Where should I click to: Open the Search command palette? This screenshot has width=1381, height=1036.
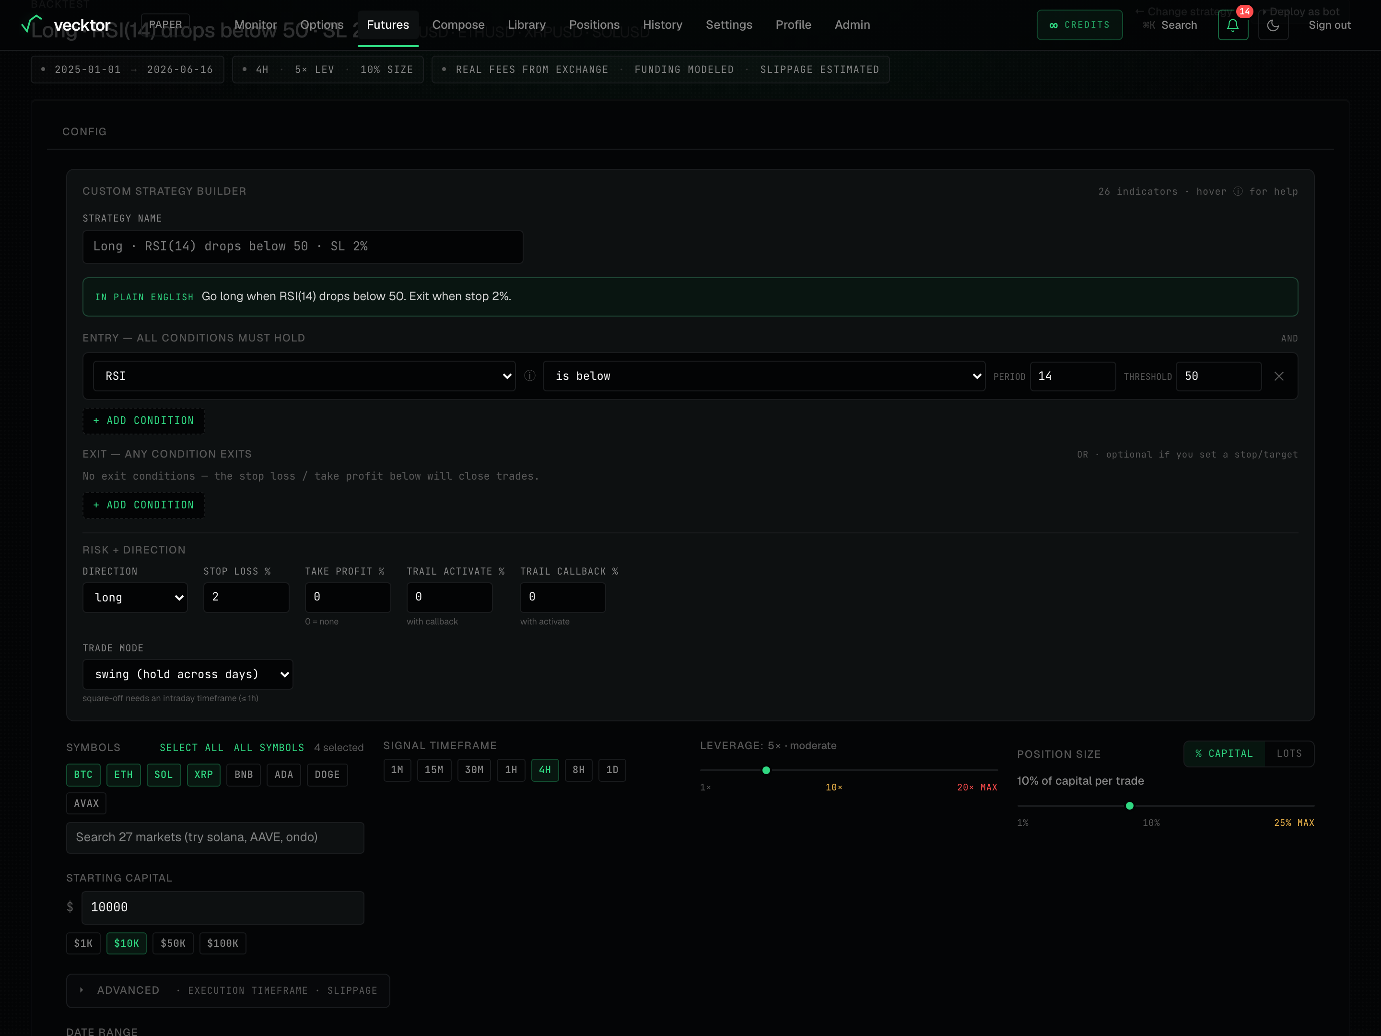(x=1170, y=25)
